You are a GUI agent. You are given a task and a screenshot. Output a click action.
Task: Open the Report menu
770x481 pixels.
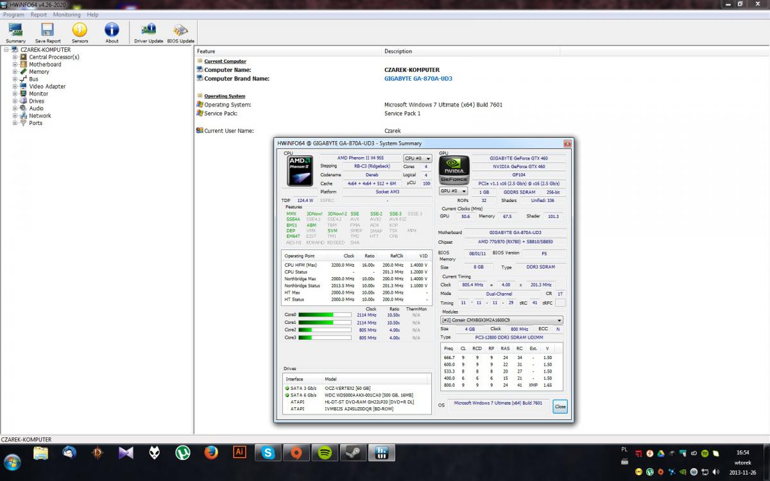tap(38, 14)
